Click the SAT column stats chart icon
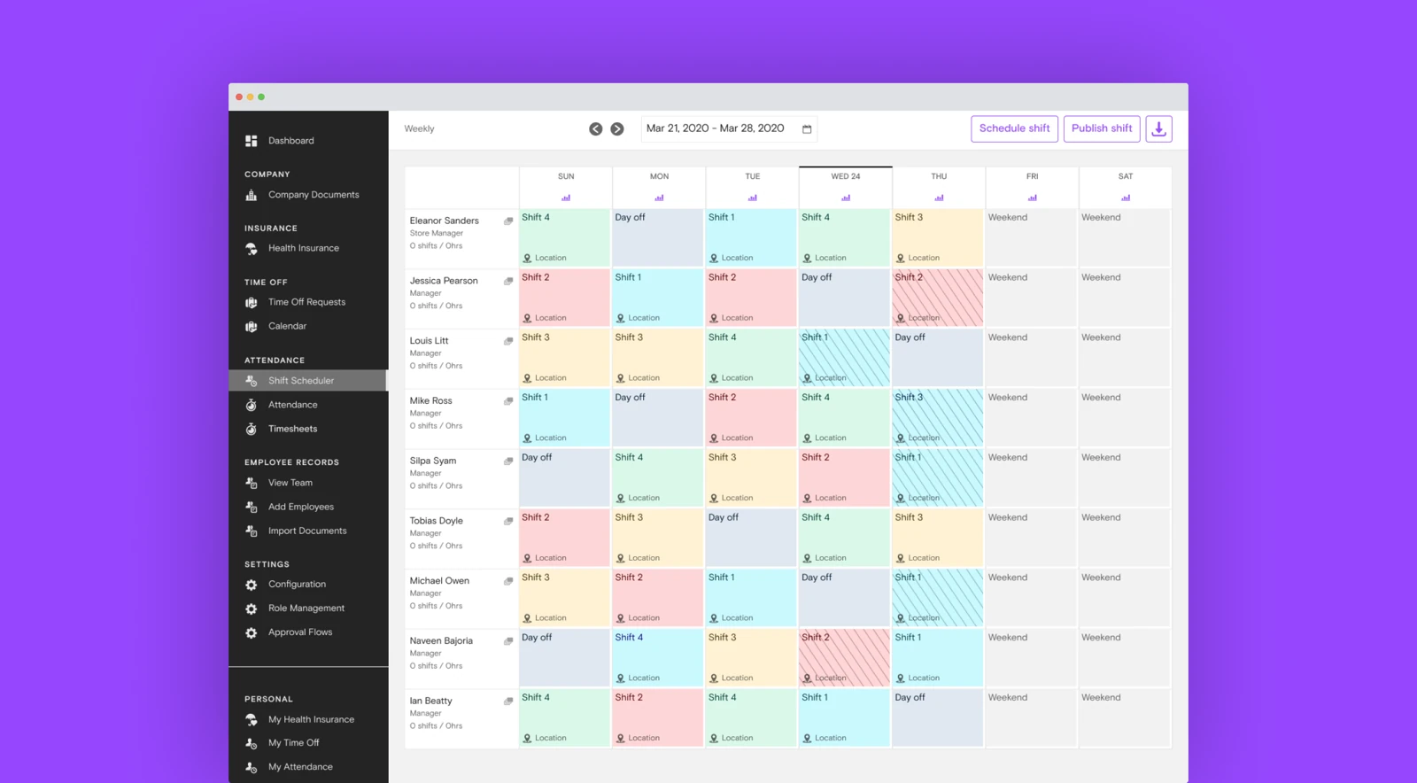Viewport: 1417px width, 783px height. [1126, 198]
